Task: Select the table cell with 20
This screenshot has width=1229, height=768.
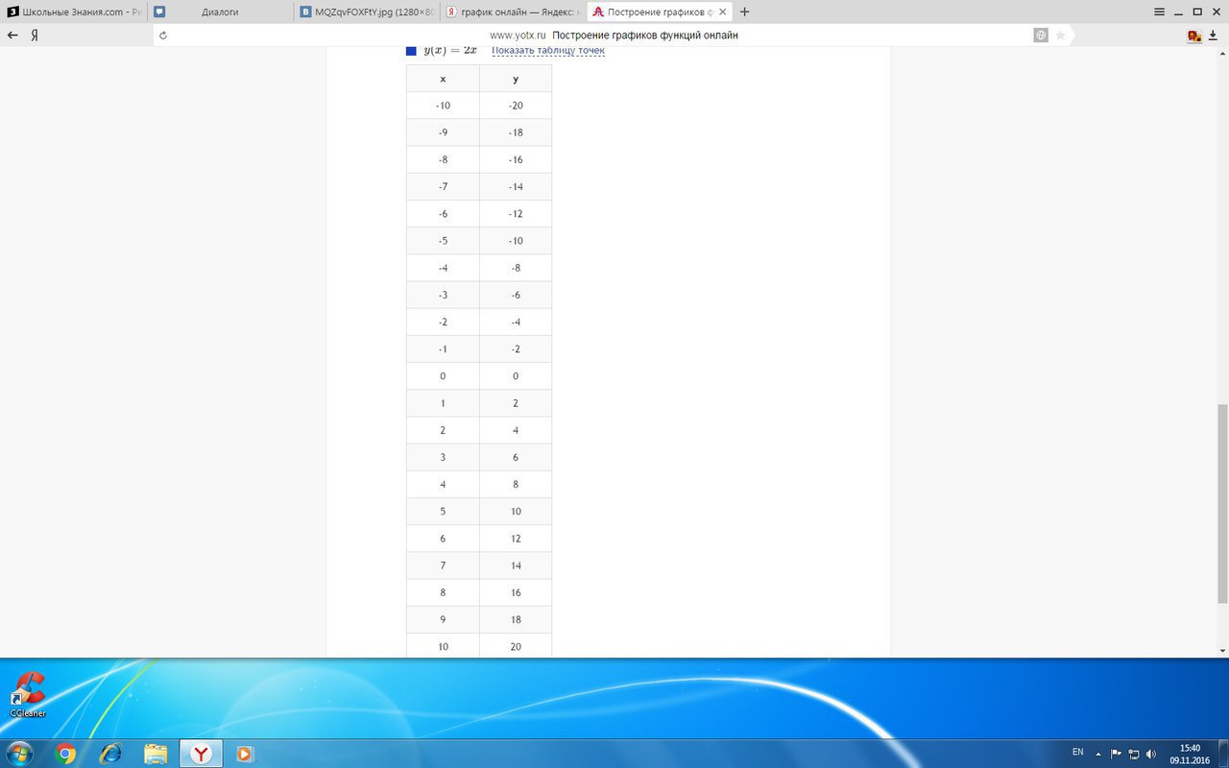Action: point(516,646)
